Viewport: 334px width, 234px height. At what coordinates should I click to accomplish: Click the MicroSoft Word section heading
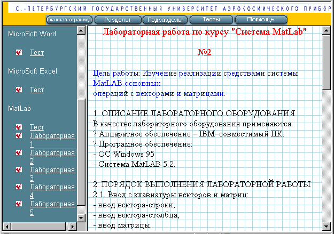(32, 34)
